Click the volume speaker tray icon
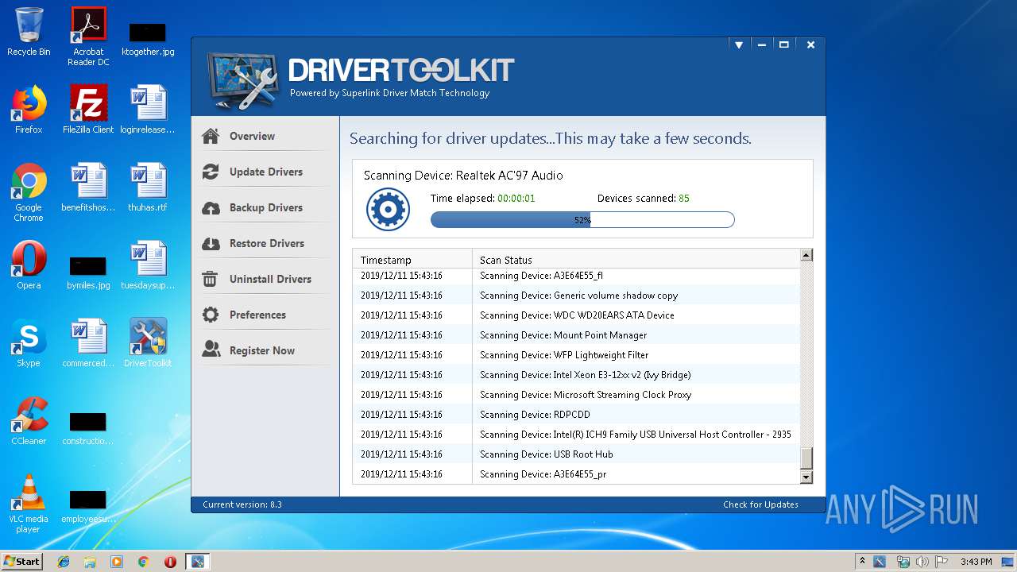 (922, 562)
